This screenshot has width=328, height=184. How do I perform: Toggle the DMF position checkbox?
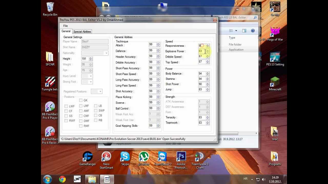[x=81, y=121]
